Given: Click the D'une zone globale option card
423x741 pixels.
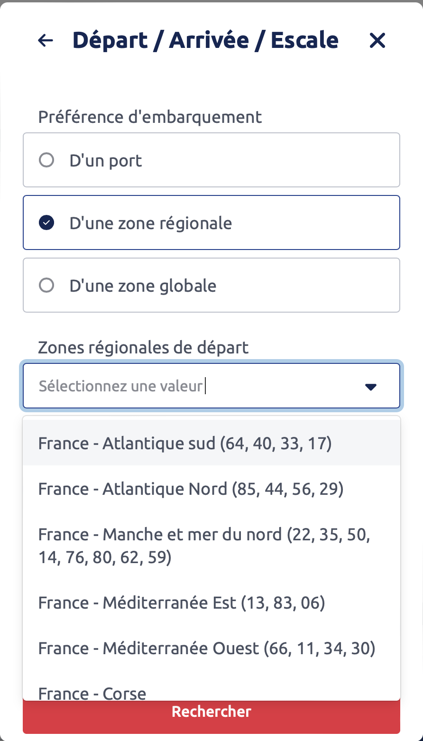Looking at the screenshot, I should [211, 285].
